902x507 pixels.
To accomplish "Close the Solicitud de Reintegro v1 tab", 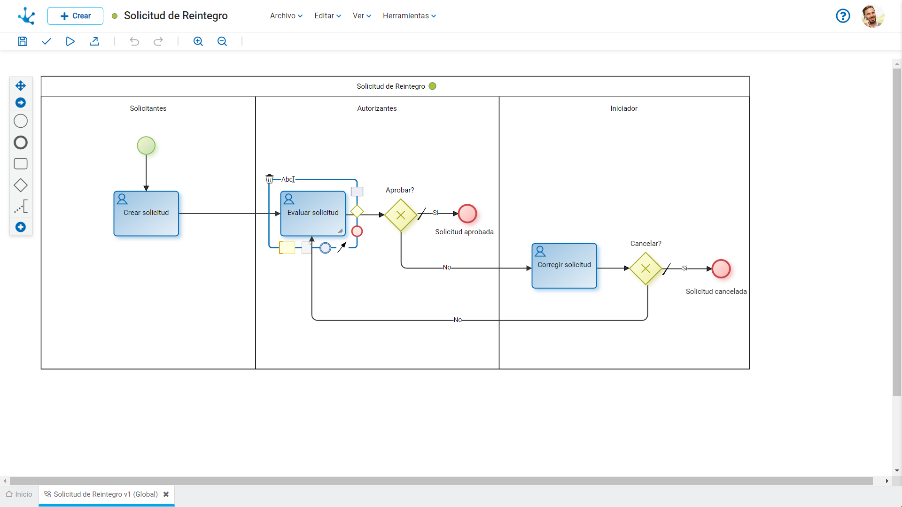I will (166, 494).
